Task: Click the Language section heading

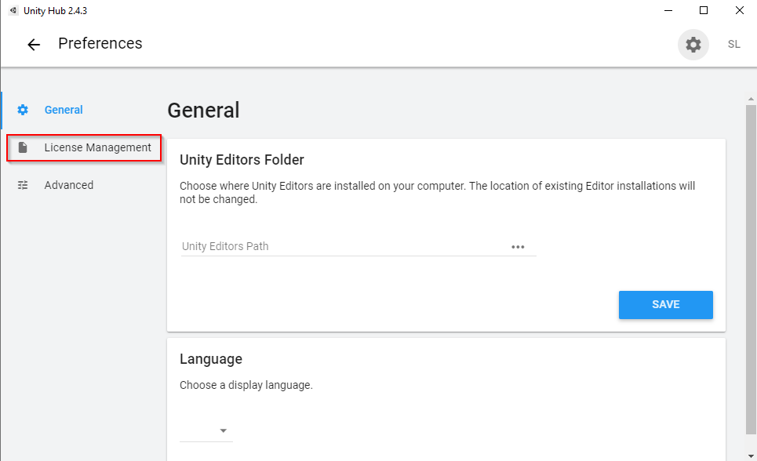Action: pyautogui.click(x=211, y=359)
